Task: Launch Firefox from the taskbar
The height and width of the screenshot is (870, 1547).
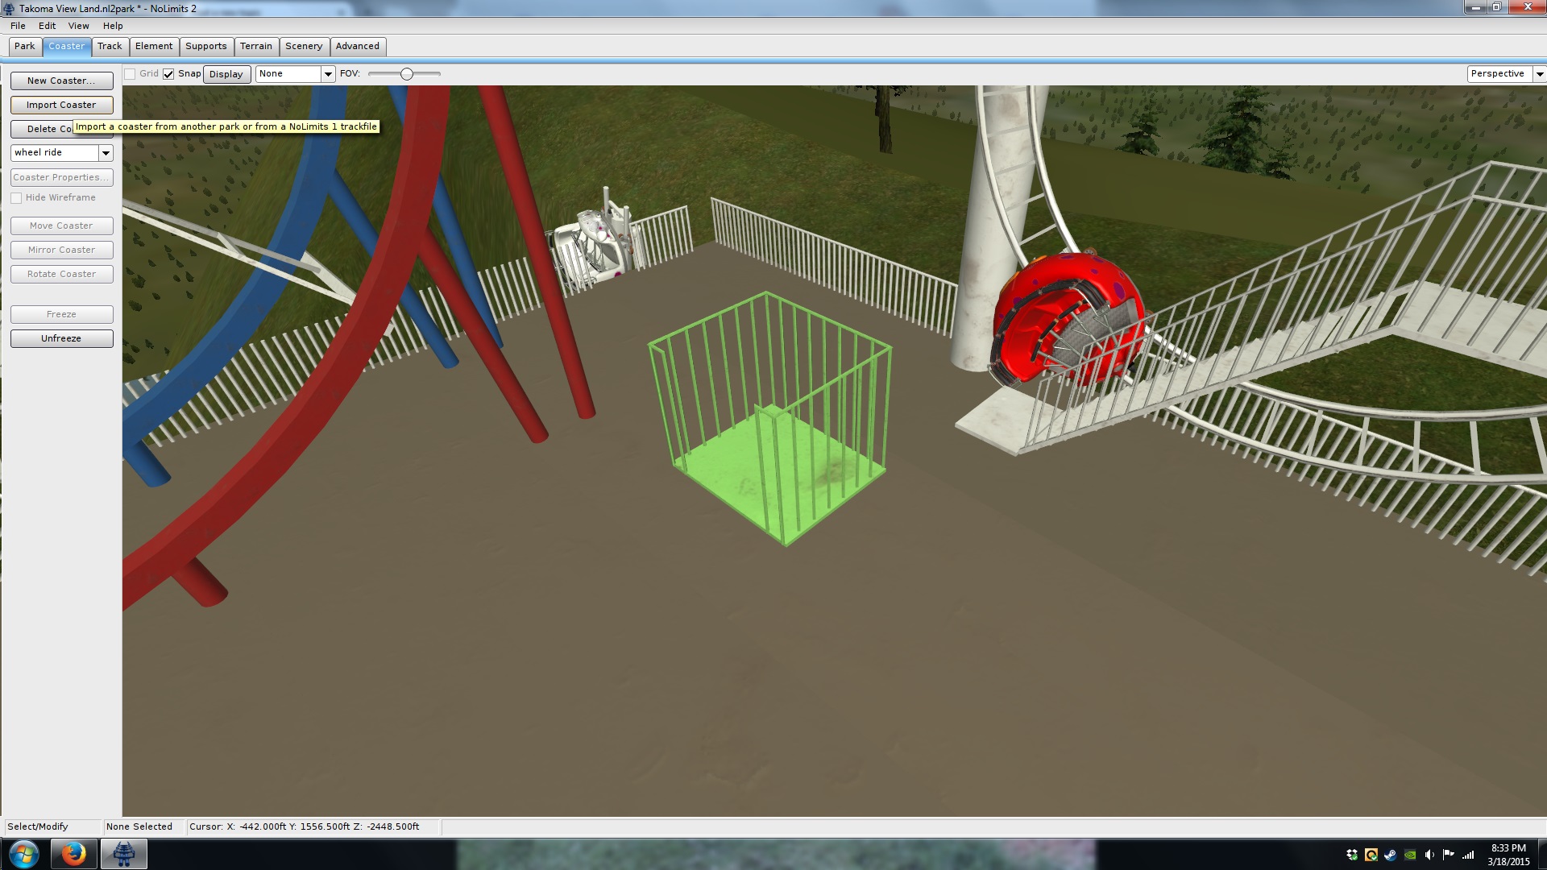Action: pos(73,853)
